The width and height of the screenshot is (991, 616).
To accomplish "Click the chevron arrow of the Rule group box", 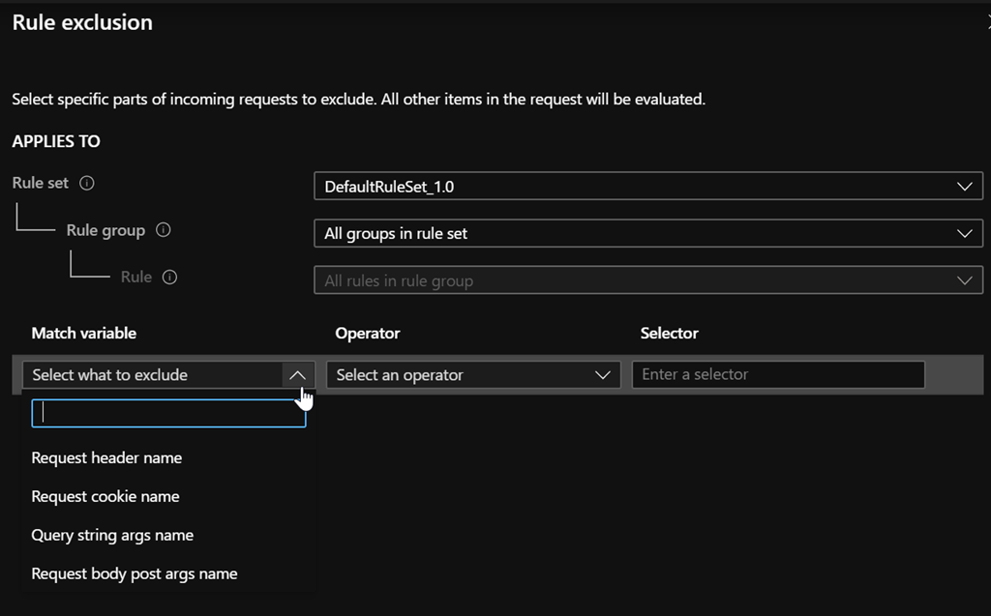I will click(964, 233).
